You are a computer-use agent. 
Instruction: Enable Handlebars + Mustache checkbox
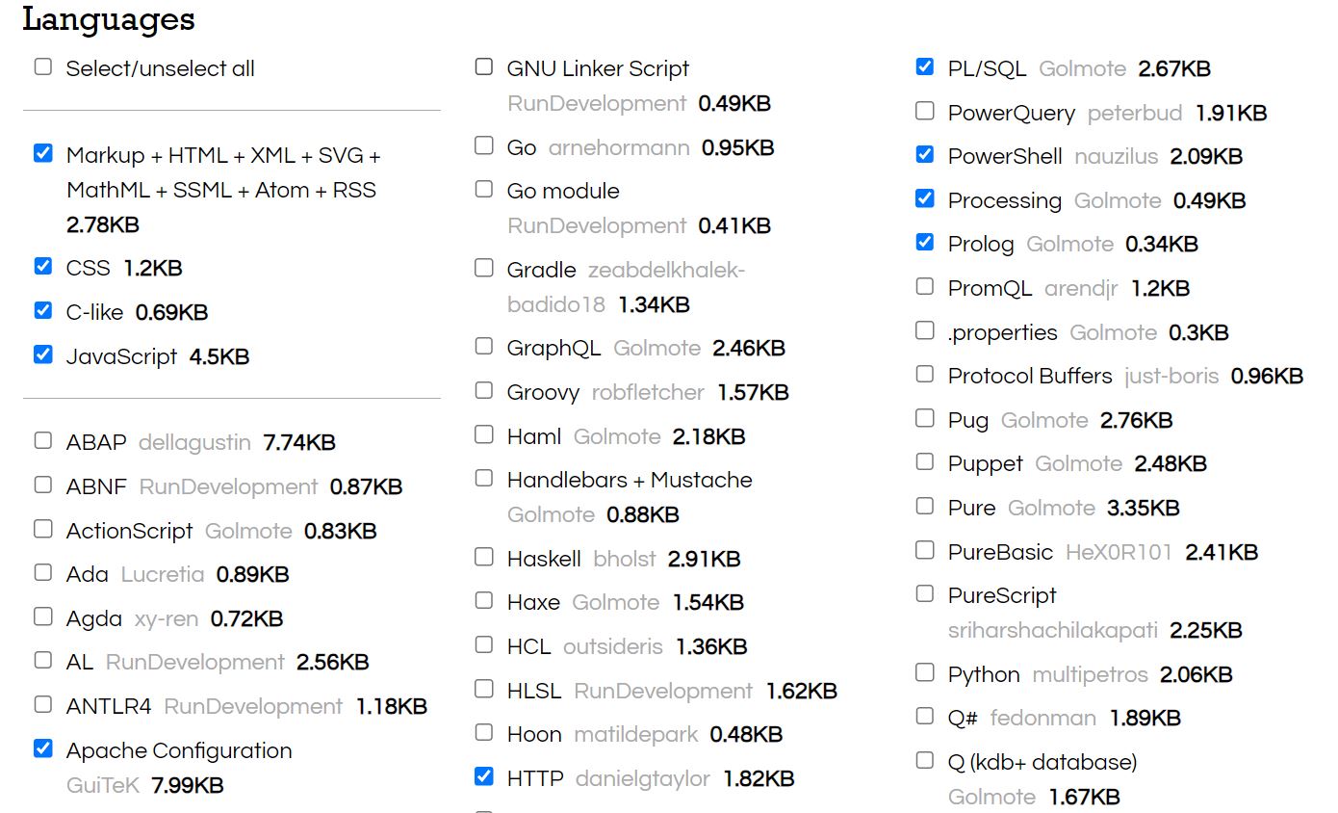(484, 479)
